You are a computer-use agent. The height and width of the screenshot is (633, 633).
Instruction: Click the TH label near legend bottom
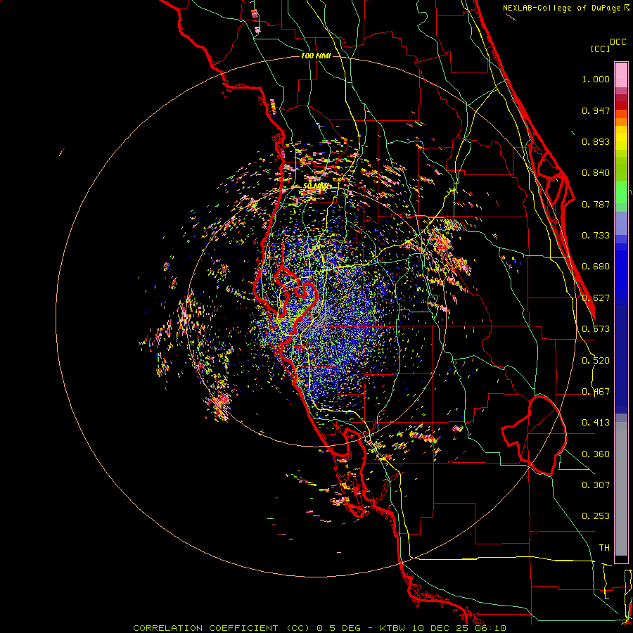[x=604, y=548]
